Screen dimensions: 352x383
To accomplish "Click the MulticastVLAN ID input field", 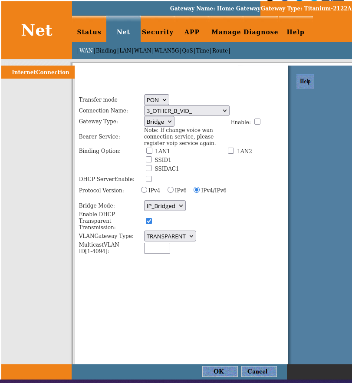I will [157, 248].
